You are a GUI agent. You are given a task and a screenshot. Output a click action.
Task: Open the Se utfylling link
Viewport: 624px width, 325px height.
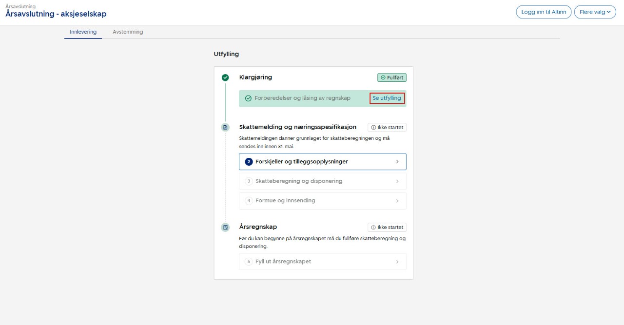[387, 98]
